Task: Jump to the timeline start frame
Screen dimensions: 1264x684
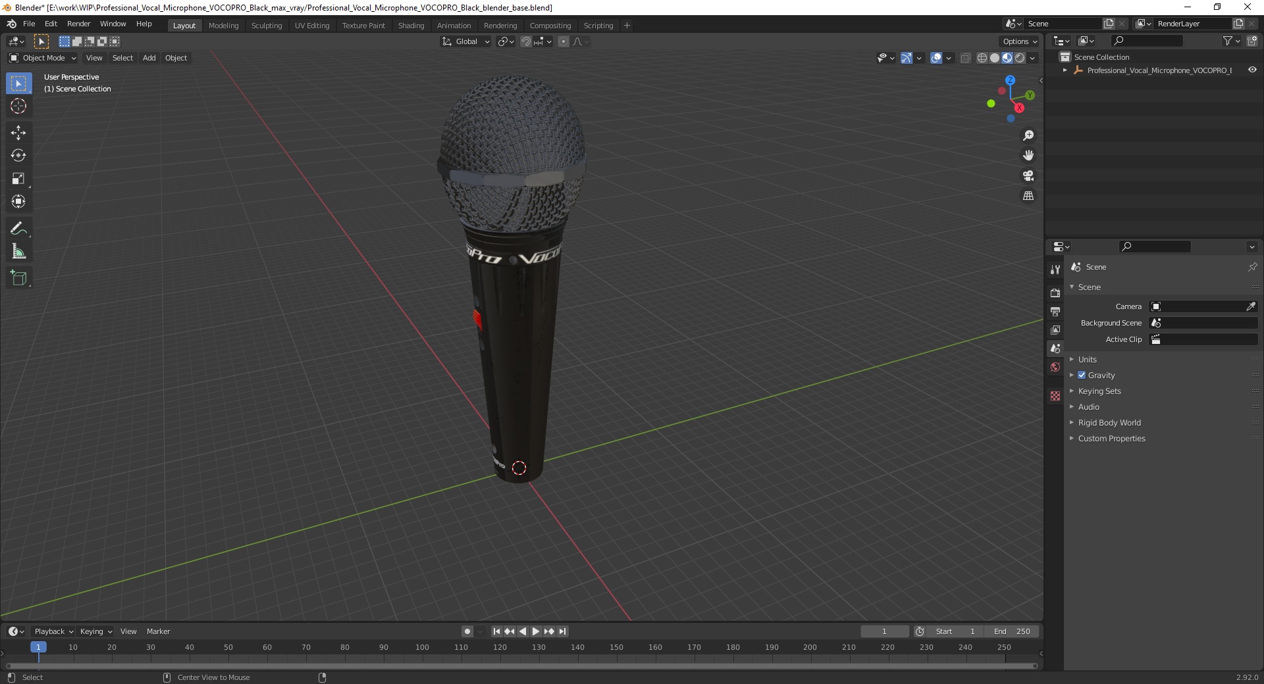Action: click(497, 631)
